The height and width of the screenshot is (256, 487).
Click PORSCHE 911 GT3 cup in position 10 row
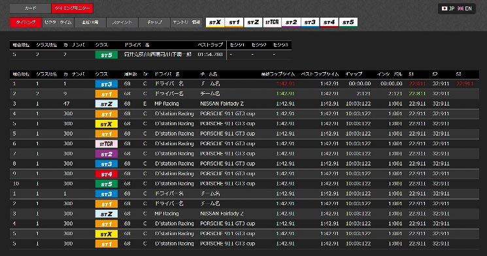[227, 184]
